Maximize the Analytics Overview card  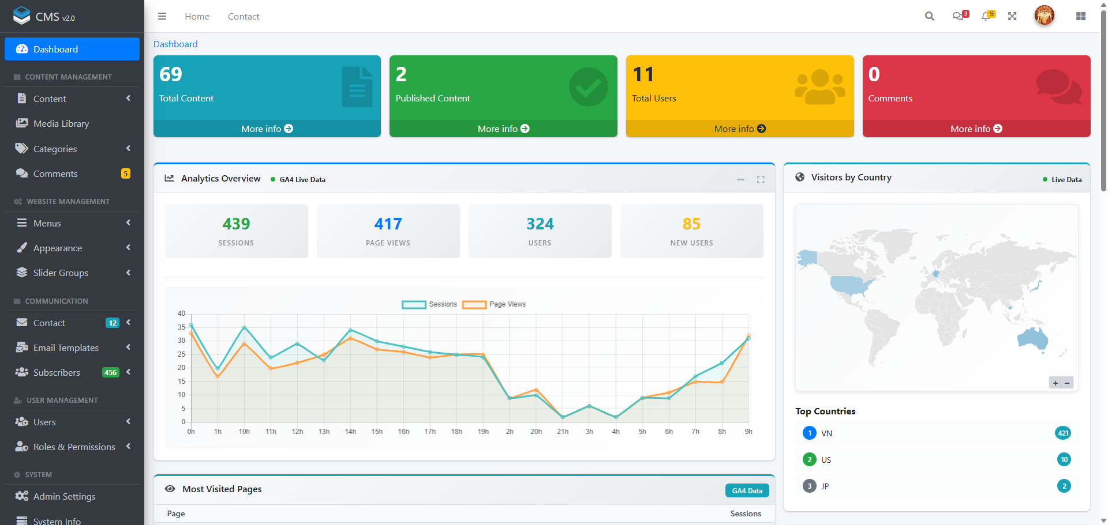pyautogui.click(x=761, y=180)
